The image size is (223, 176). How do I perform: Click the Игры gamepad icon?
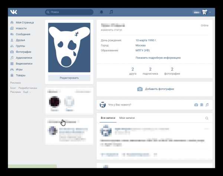pyautogui.click(x=12, y=69)
